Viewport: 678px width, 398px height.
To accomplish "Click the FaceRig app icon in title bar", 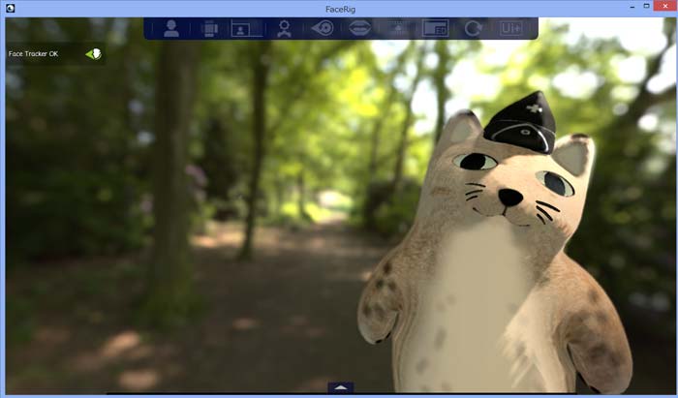I will (10, 8).
